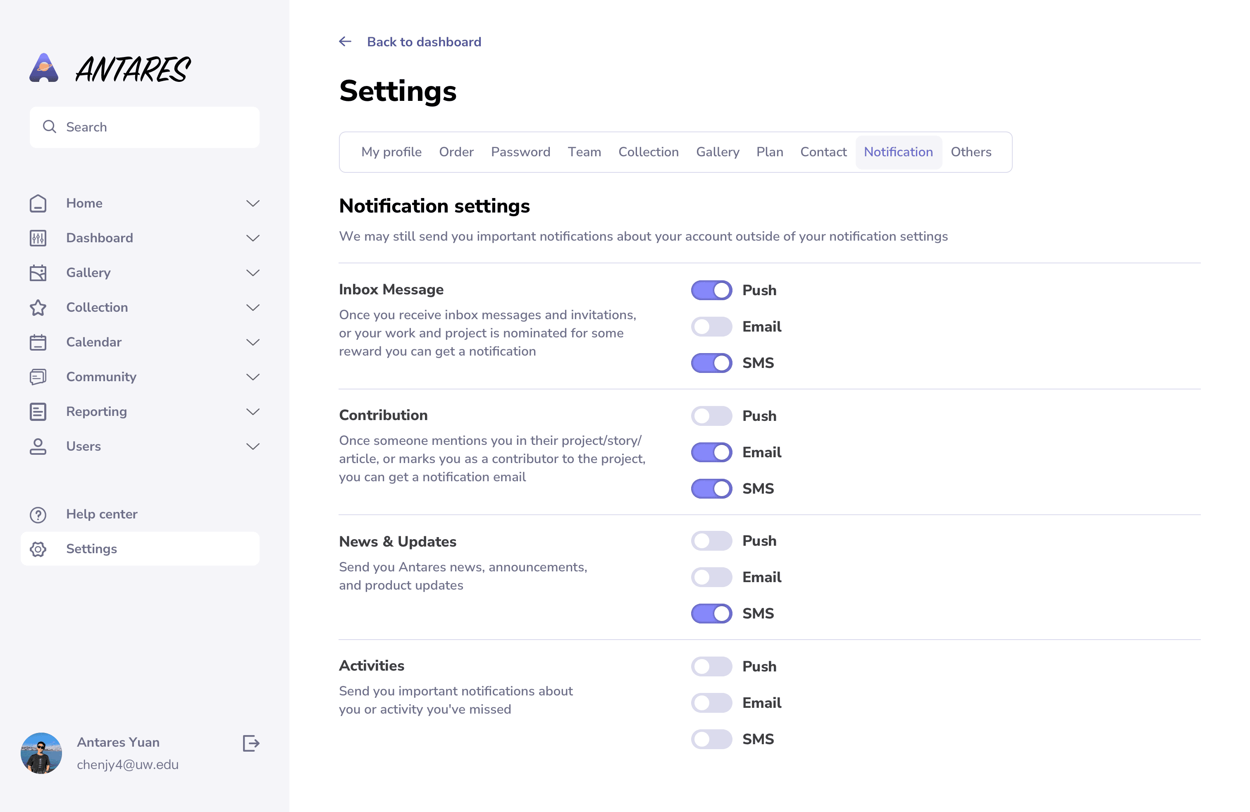Expand the Users sidebar chevron
This screenshot has height=812, width=1250.
click(253, 446)
